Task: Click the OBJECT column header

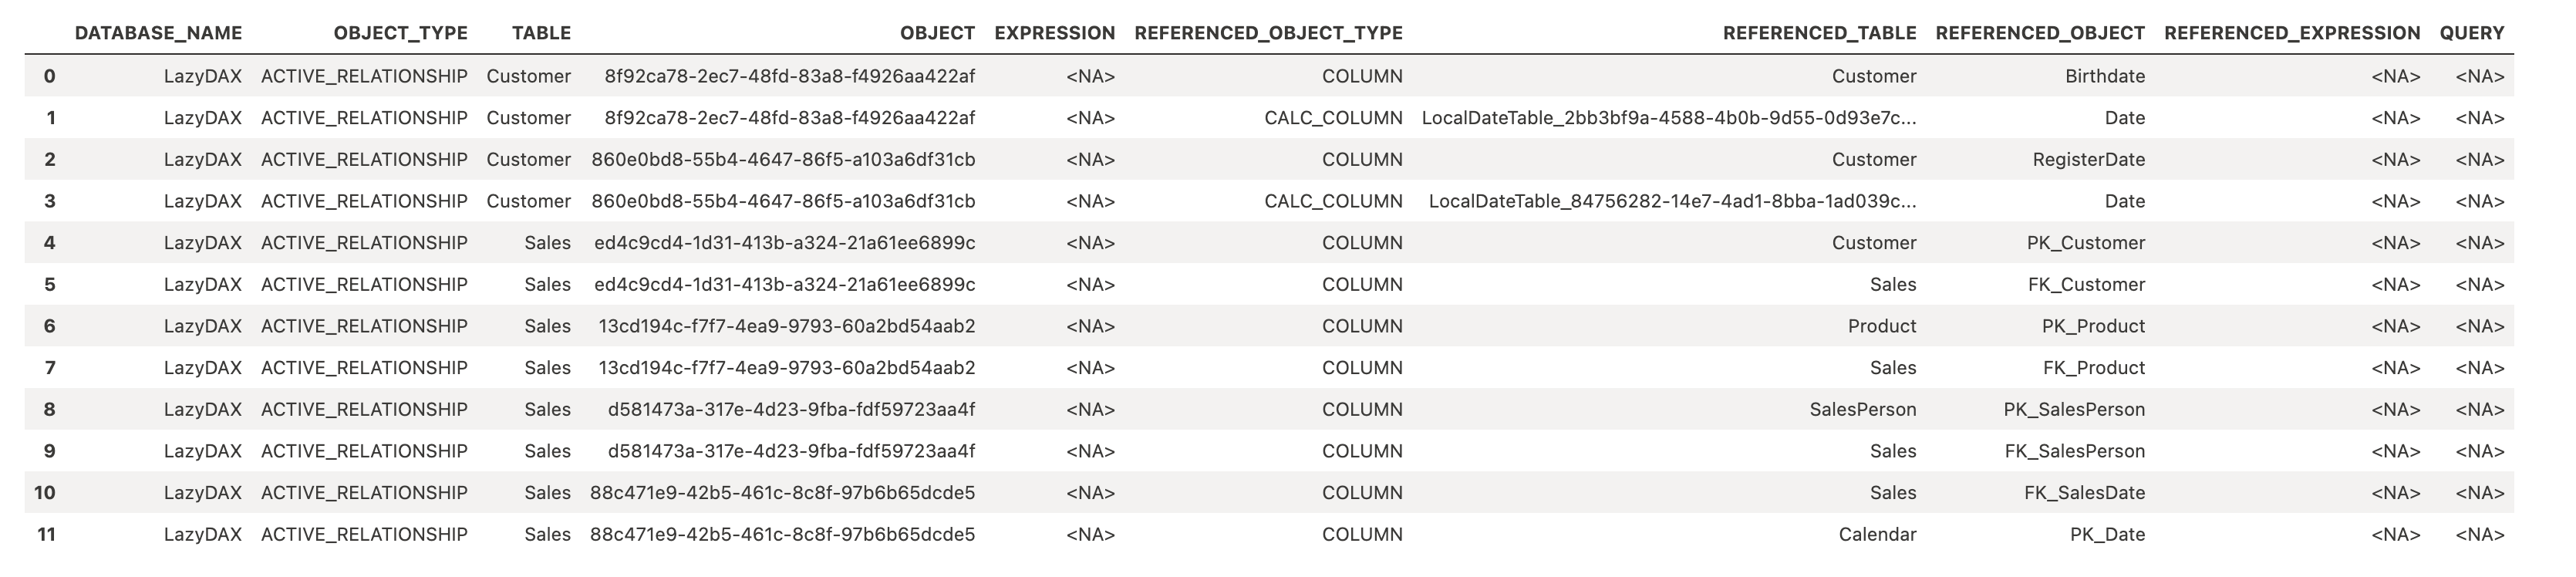Action: (937, 33)
